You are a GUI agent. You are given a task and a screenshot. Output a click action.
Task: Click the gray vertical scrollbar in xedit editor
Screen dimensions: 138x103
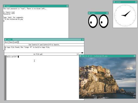pos(5,78)
